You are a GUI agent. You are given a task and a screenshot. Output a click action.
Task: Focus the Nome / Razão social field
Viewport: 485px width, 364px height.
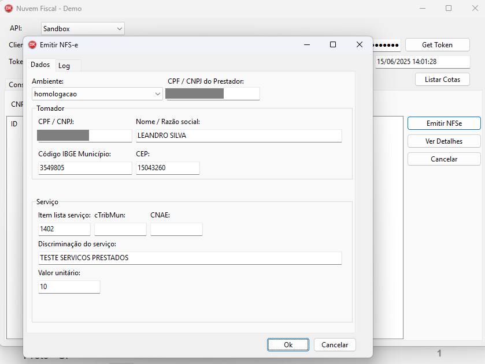click(x=238, y=136)
